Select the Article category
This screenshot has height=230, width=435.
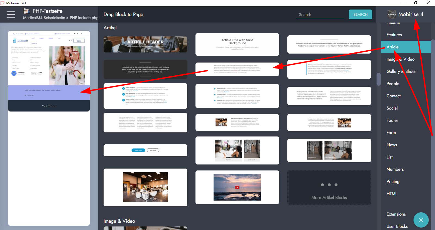(x=392, y=47)
